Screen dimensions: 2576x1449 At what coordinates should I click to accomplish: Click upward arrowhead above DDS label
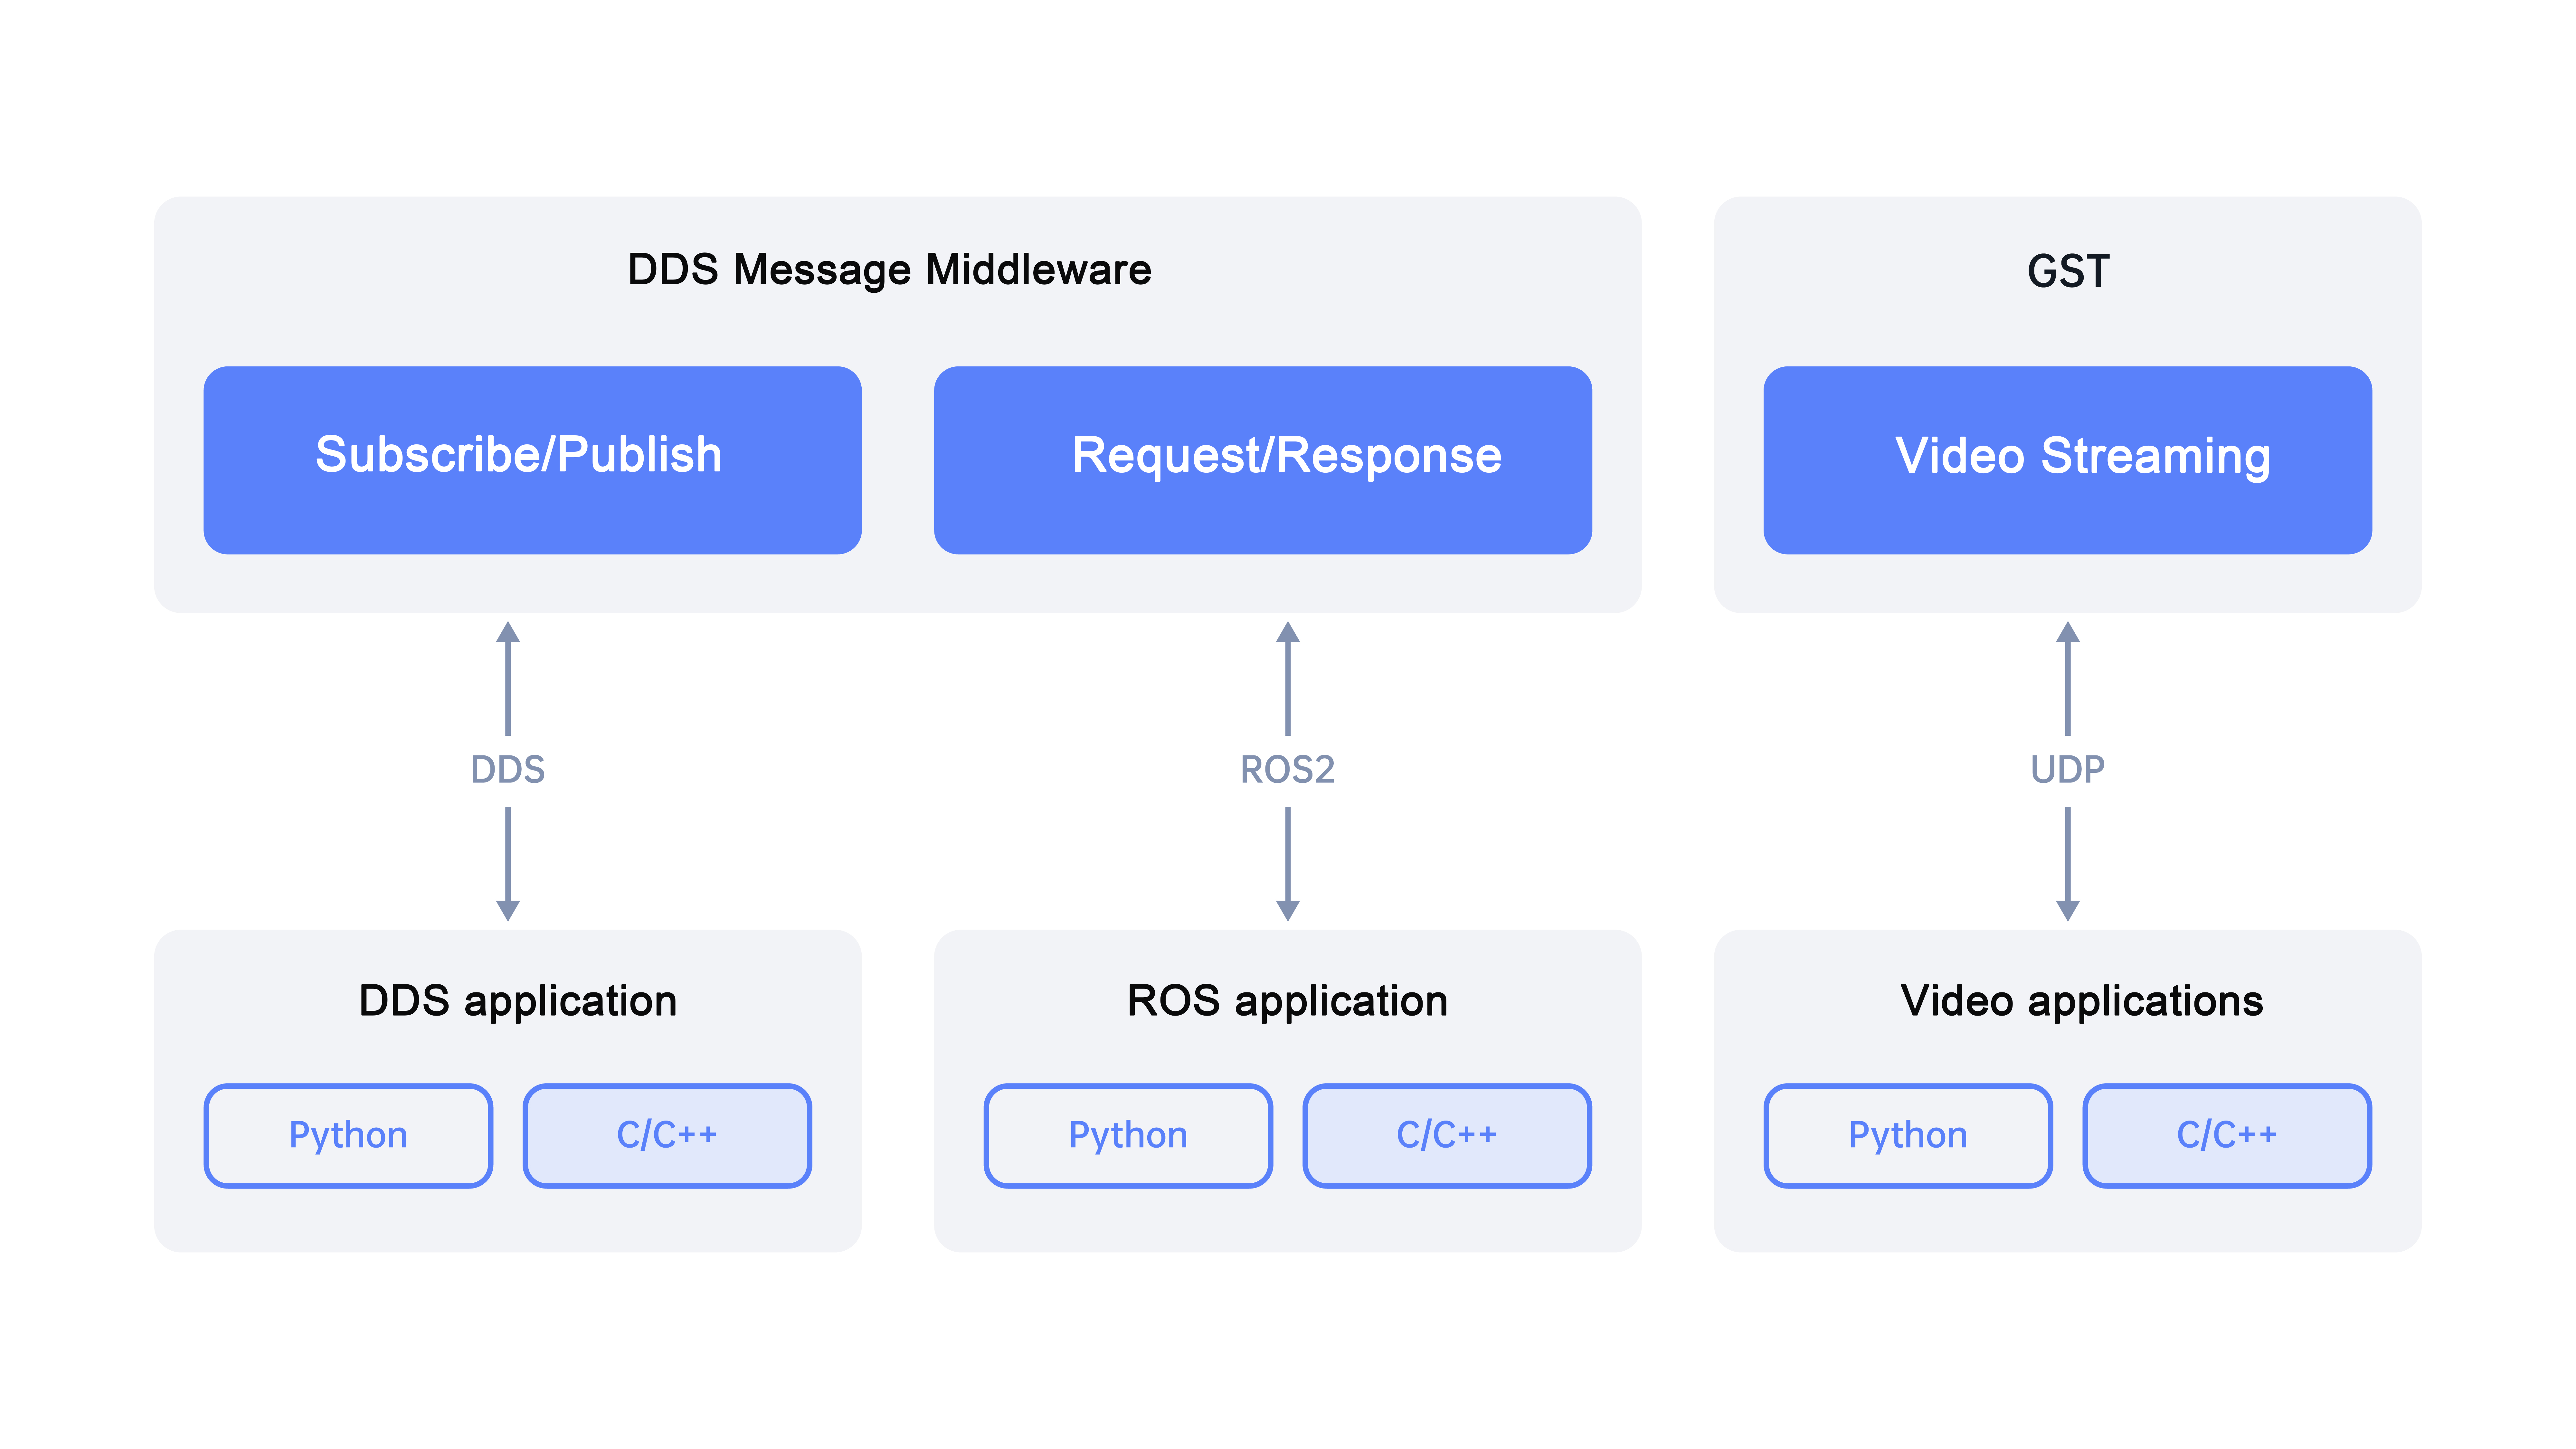click(508, 633)
